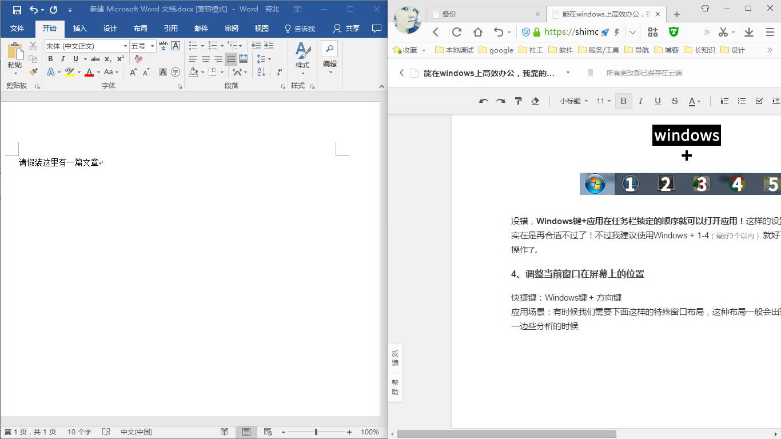Viewport: 781px width, 439px height.
Task: Apply superscript formatting in Word
Action: point(120,59)
